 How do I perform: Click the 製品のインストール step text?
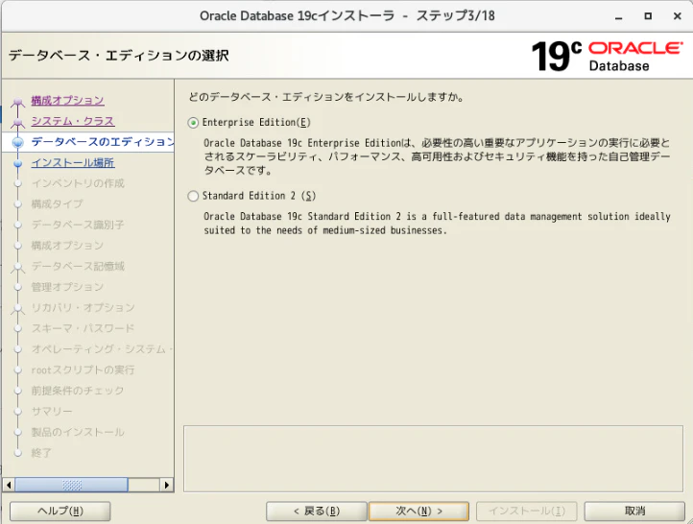pos(78,433)
